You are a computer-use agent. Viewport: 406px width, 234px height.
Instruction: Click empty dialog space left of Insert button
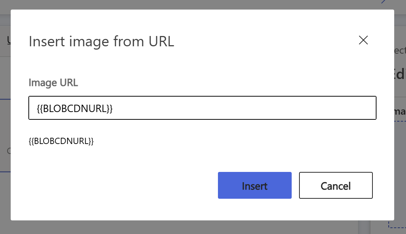coord(122,186)
